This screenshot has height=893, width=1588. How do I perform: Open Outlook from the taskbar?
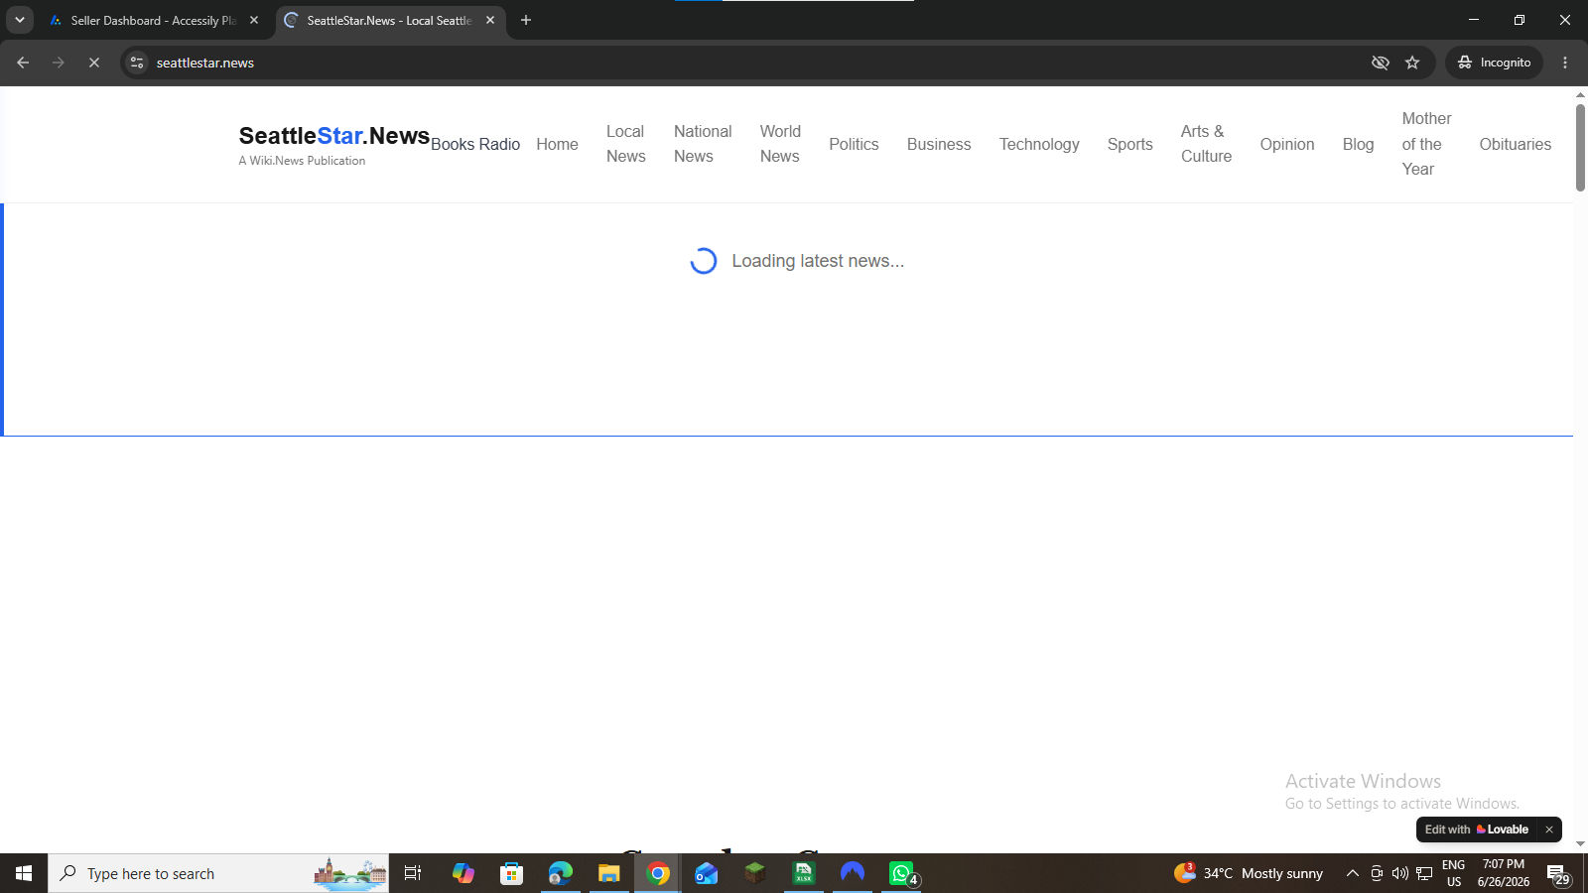(x=706, y=873)
